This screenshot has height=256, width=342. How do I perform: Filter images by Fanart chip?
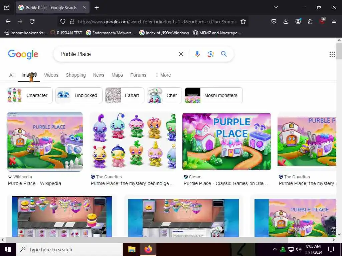pyautogui.click(x=125, y=95)
